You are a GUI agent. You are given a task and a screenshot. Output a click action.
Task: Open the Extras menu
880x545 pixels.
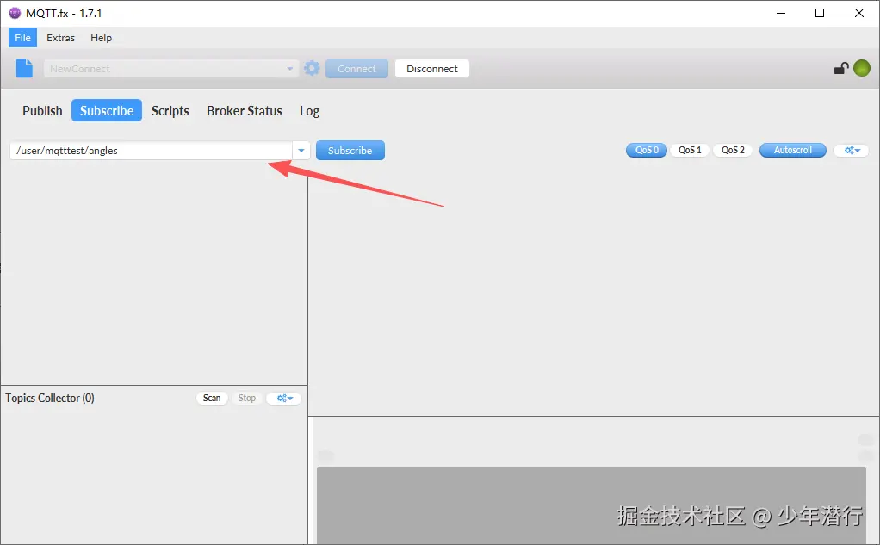tap(60, 38)
